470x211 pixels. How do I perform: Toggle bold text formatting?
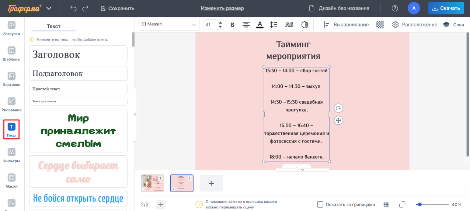click(x=232, y=25)
